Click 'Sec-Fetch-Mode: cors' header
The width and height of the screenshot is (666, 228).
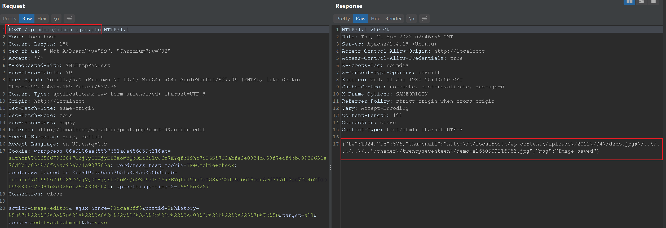click(40, 115)
